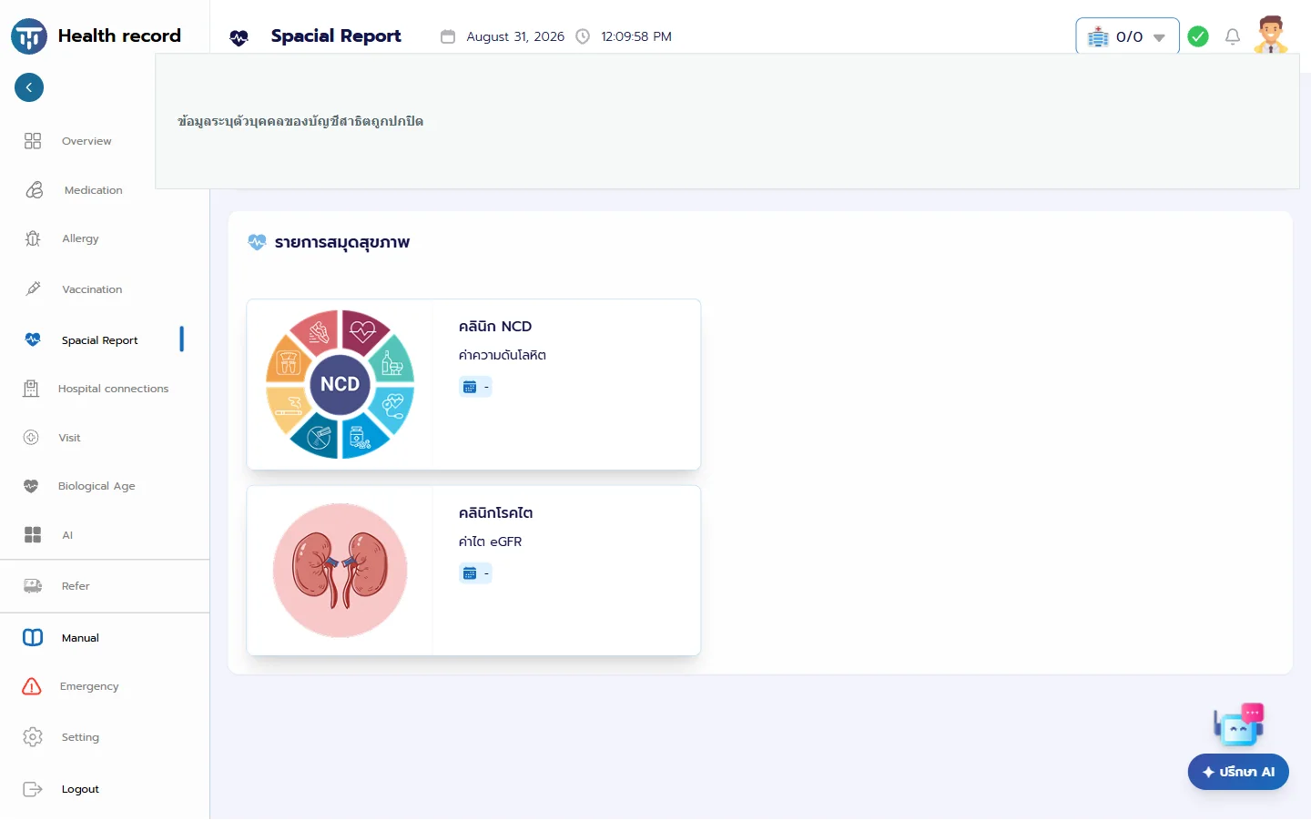Open the Setting page
This screenshot has width=1311, height=820.
point(80,737)
